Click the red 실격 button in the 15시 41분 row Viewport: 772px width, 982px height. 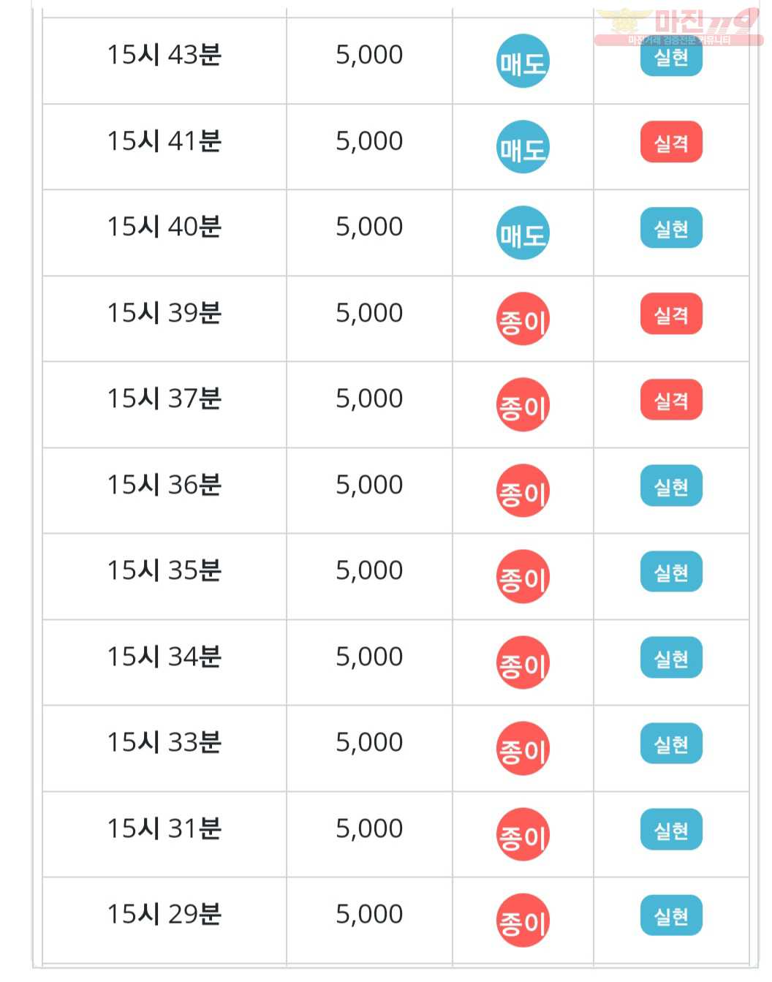pos(671,143)
